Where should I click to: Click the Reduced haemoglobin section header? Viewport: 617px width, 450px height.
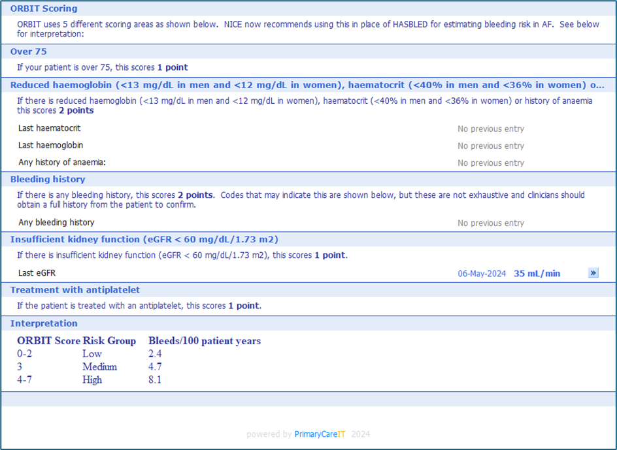tap(307, 85)
